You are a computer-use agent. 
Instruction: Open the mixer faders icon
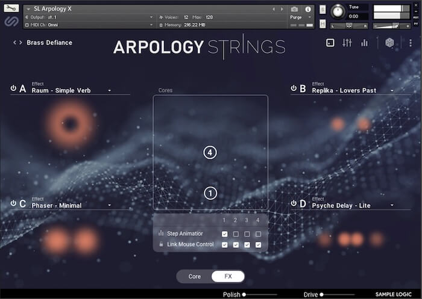[x=347, y=43]
